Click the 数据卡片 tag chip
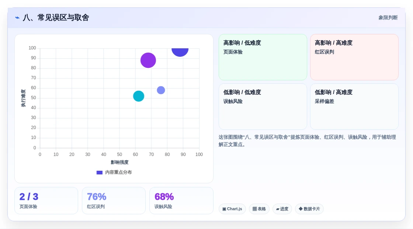Viewport: 413px width, 229px height. point(309,209)
